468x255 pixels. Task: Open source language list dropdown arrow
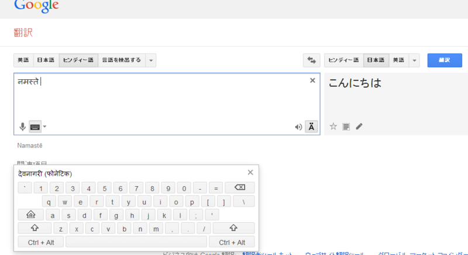[151, 60]
